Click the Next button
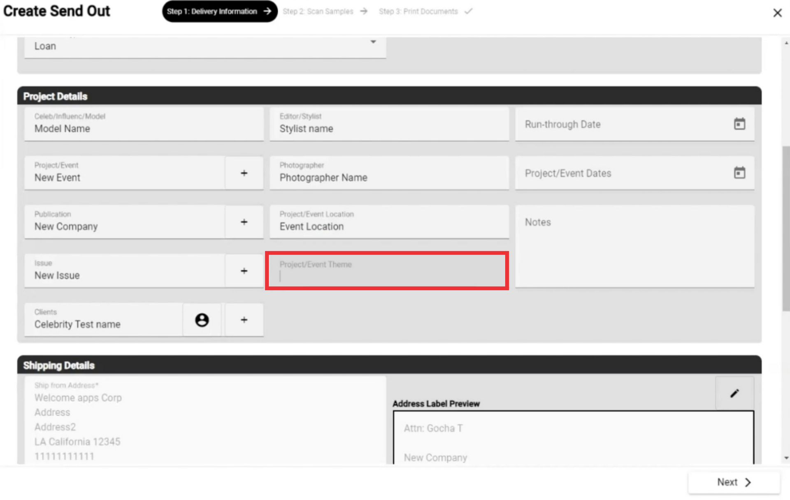 click(x=734, y=482)
